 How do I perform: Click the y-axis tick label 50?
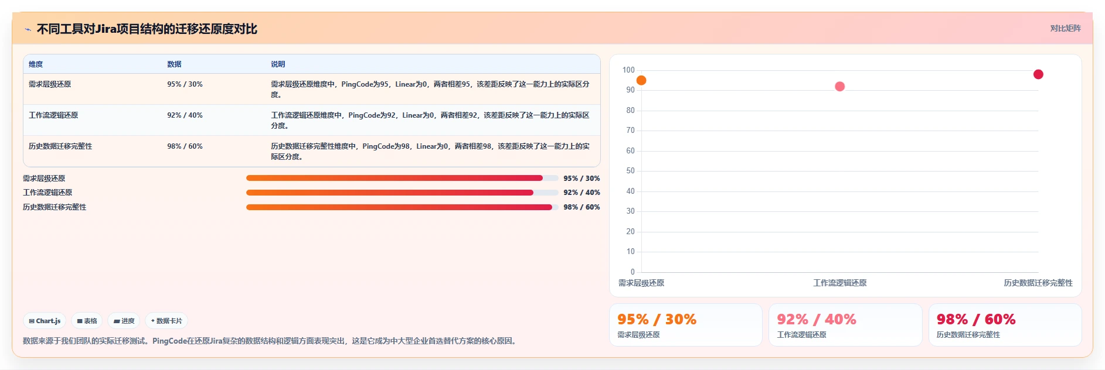pyautogui.click(x=630, y=171)
